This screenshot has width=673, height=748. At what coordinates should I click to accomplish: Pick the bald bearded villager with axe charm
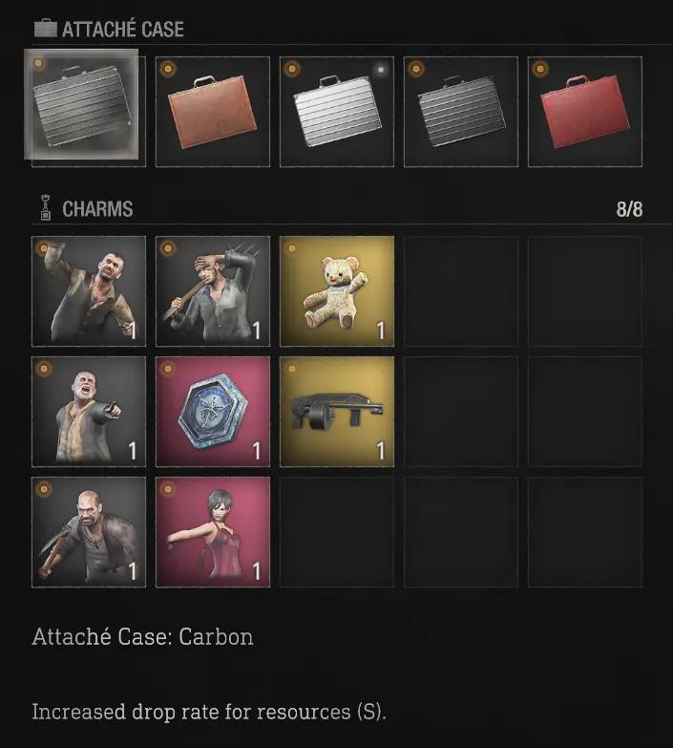coord(89,532)
